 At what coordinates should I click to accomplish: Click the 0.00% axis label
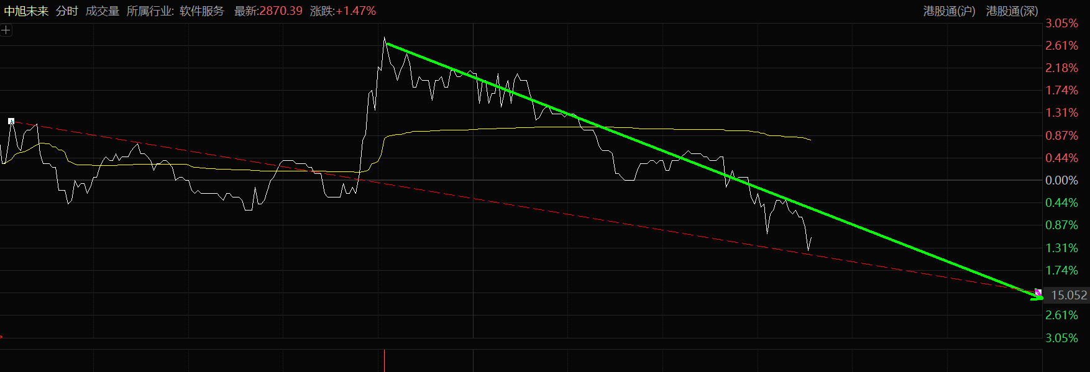pyautogui.click(x=1061, y=180)
